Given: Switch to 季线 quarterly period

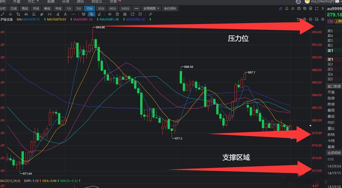Looking at the screenshot, I should pyautogui.click(x=47, y=8).
